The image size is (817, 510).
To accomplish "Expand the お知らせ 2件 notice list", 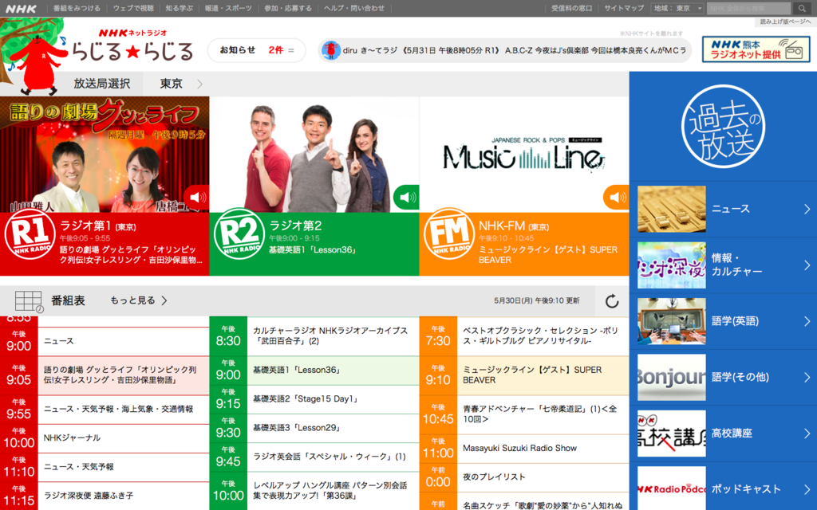I will [x=256, y=50].
